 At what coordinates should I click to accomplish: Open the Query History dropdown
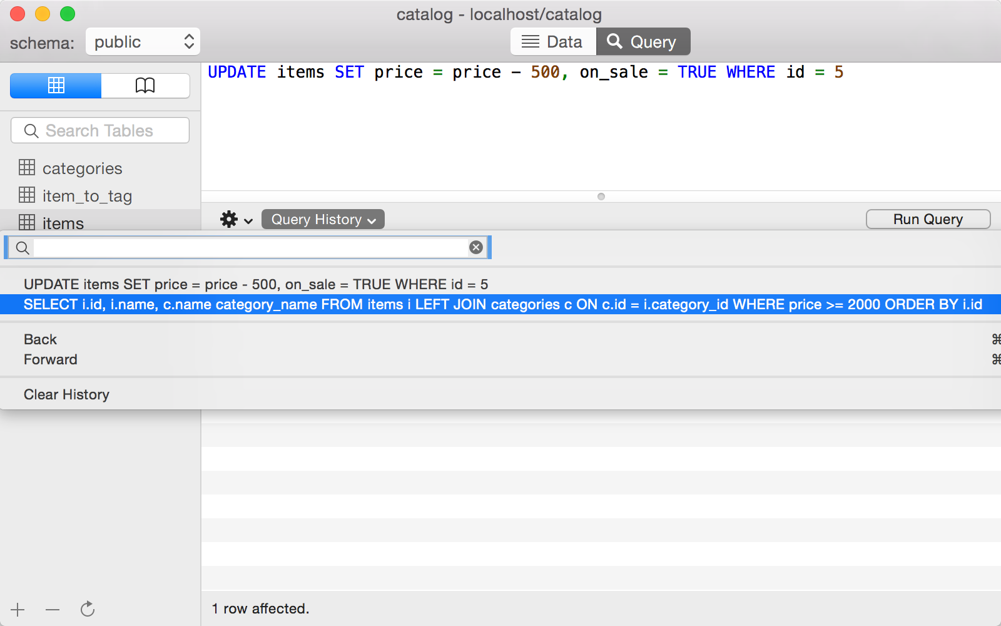pos(322,219)
